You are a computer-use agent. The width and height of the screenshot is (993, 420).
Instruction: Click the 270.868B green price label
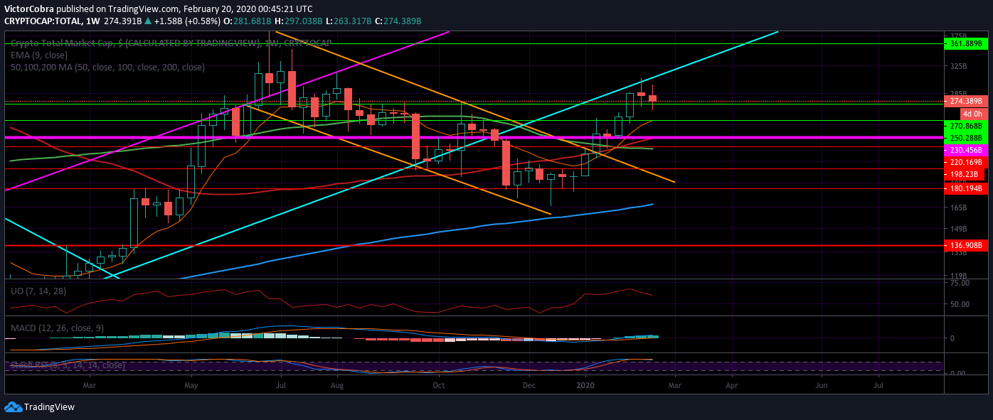pyautogui.click(x=966, y=126)
